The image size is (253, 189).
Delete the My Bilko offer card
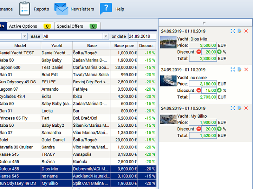[x=246, y=108]
